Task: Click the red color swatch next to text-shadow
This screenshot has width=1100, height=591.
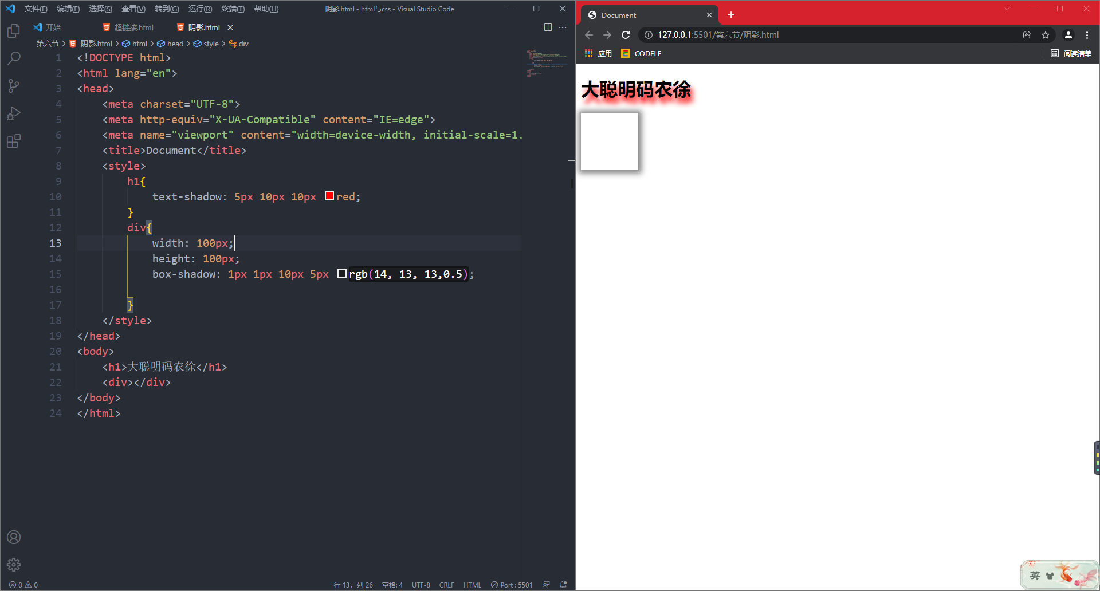Action: 329,196
